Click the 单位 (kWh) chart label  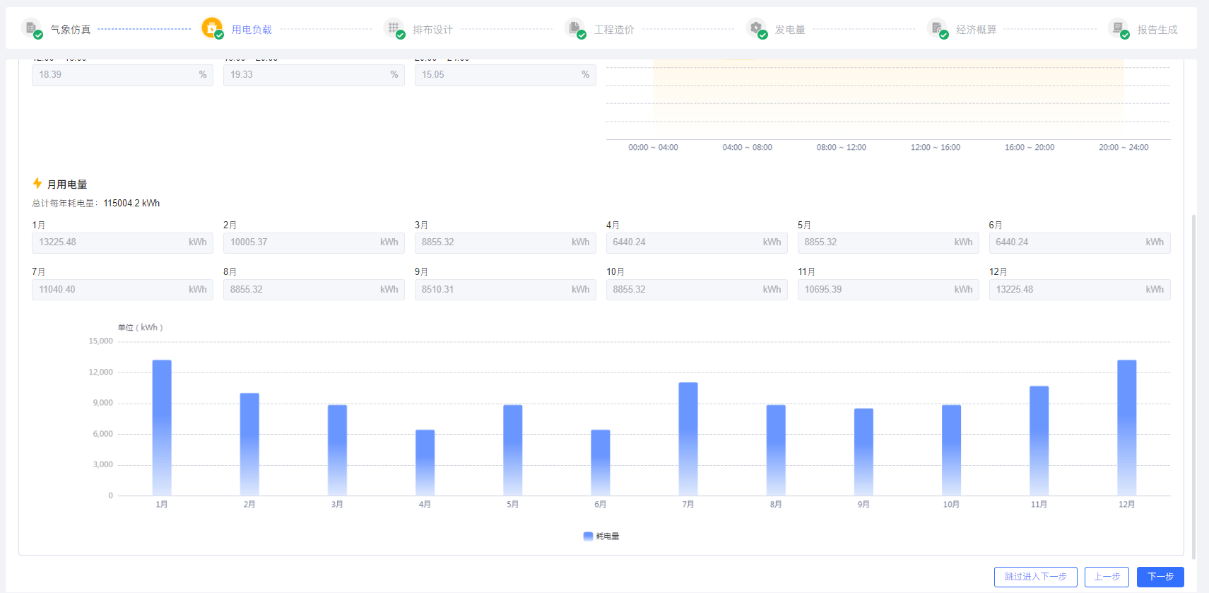(x=140, y=328)
